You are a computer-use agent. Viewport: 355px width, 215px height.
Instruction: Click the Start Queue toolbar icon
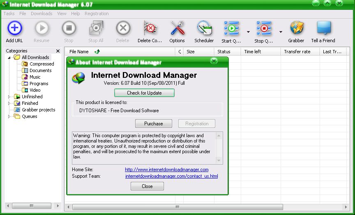[231, 28]
